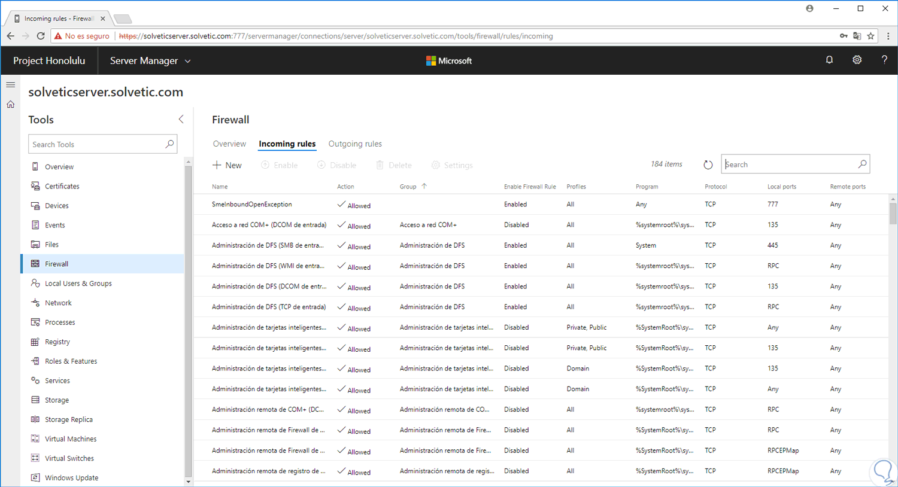The height and width of the screenshot is (487, 898).
Task: Open the settings gear in header
Action: click(857, 60)
